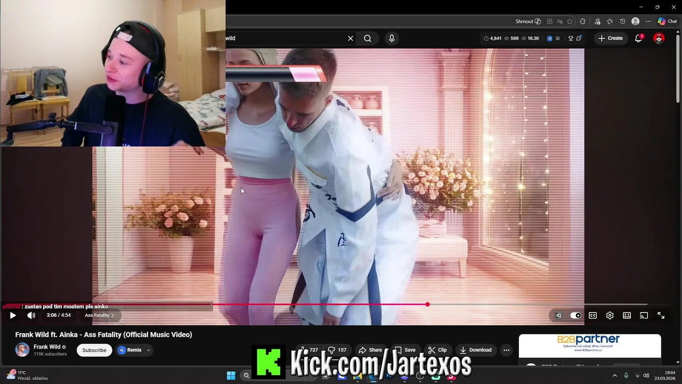
Task: Open the media control music note icon
Action: click(x=597, y=21)
